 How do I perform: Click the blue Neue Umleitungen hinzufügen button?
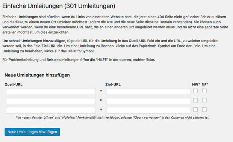click(x=32, y=132)
